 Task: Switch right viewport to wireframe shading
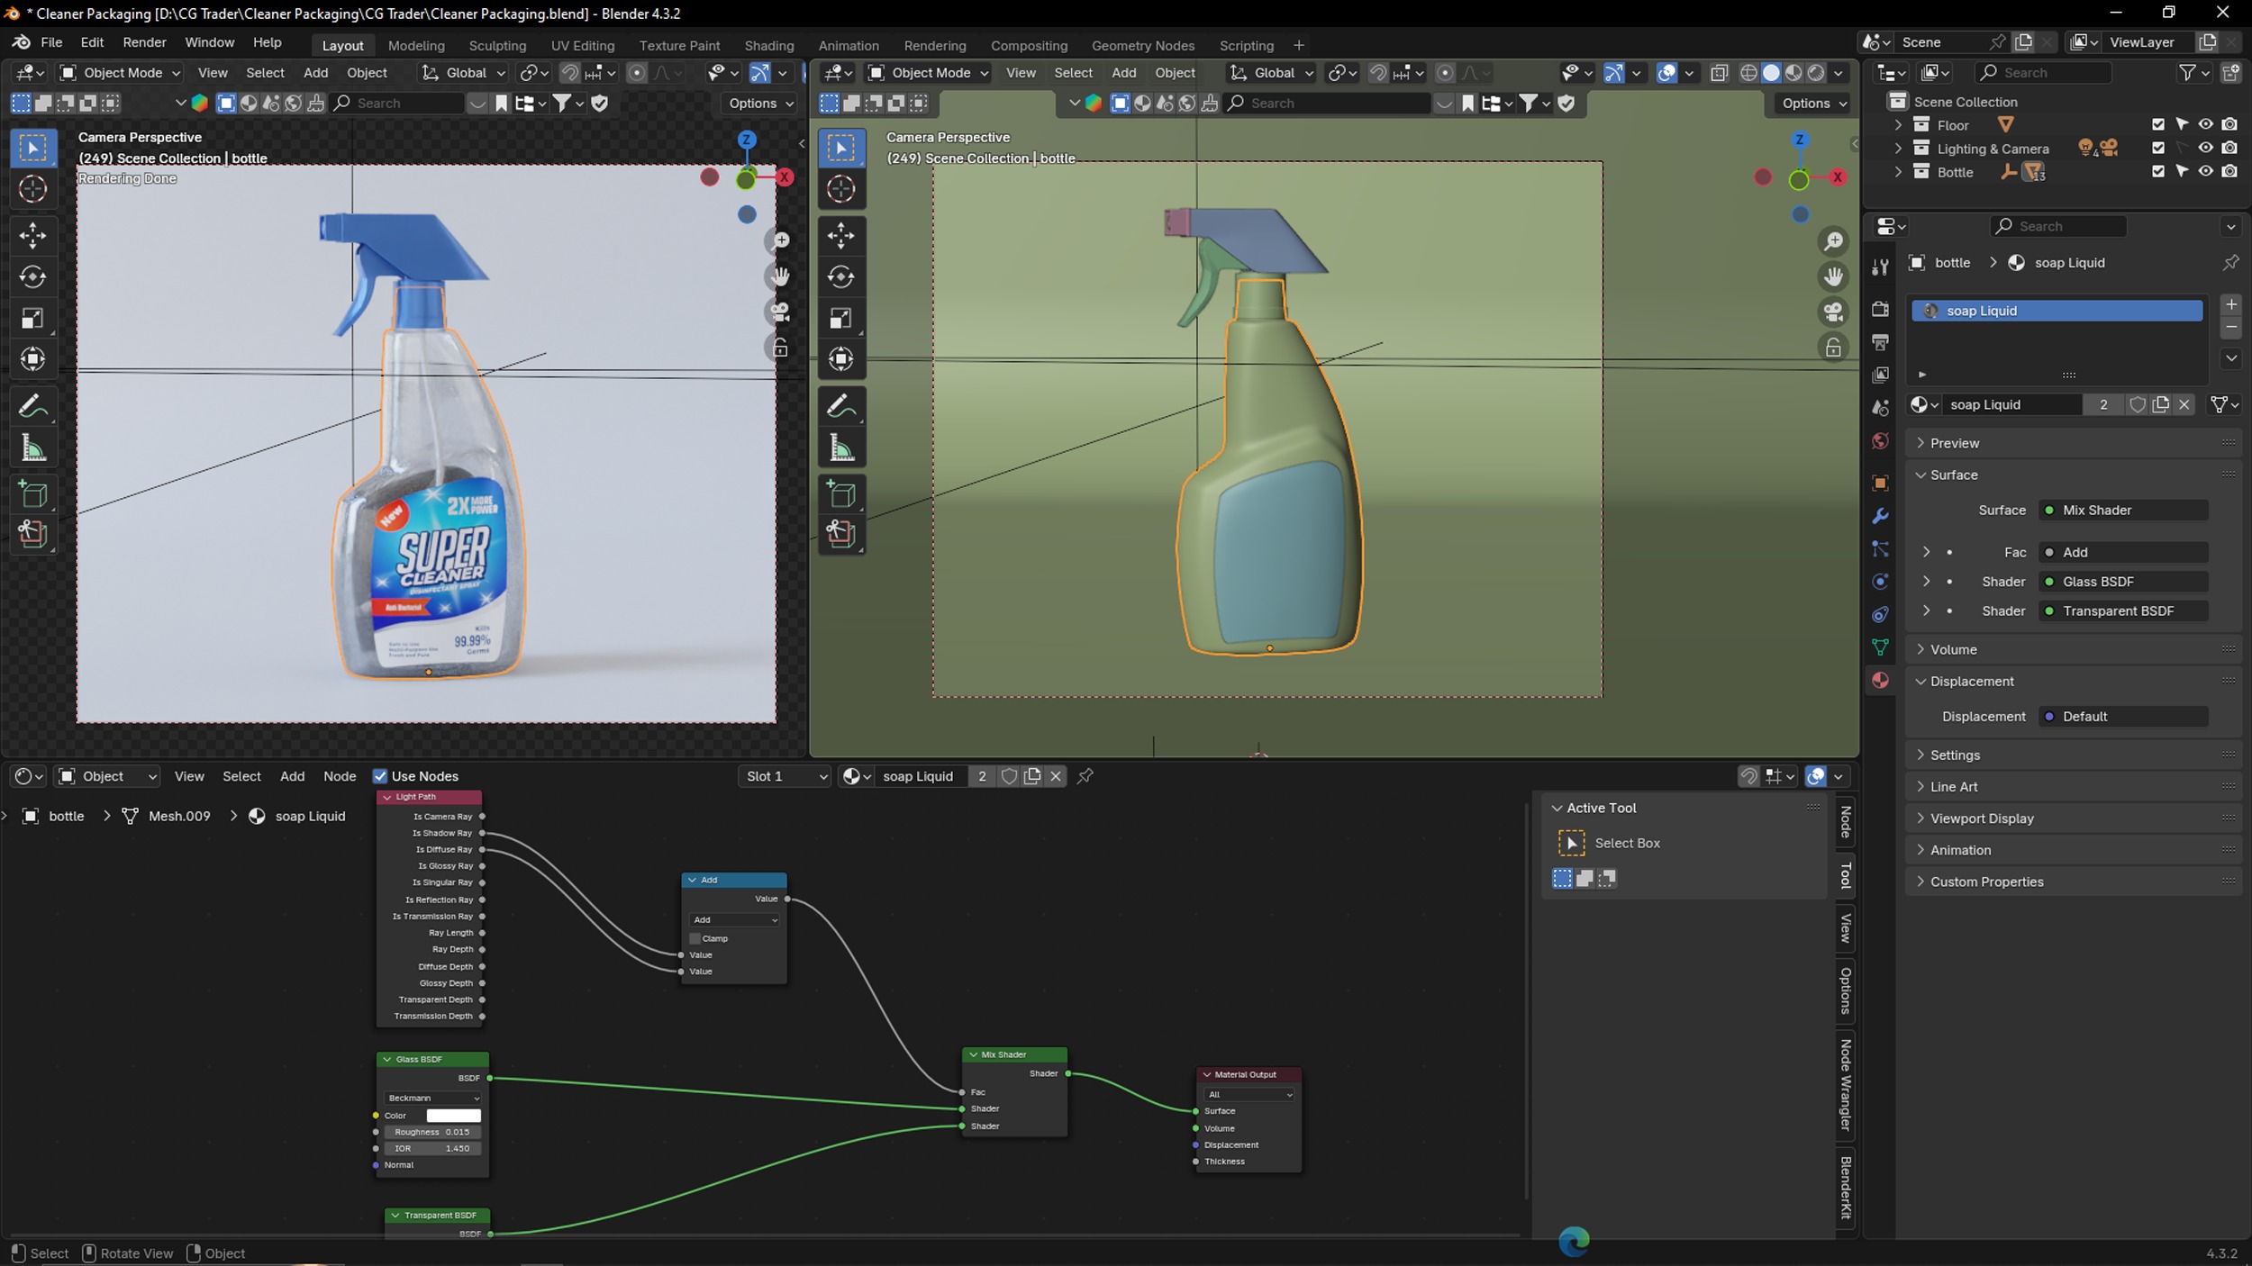click(1748, 73)
